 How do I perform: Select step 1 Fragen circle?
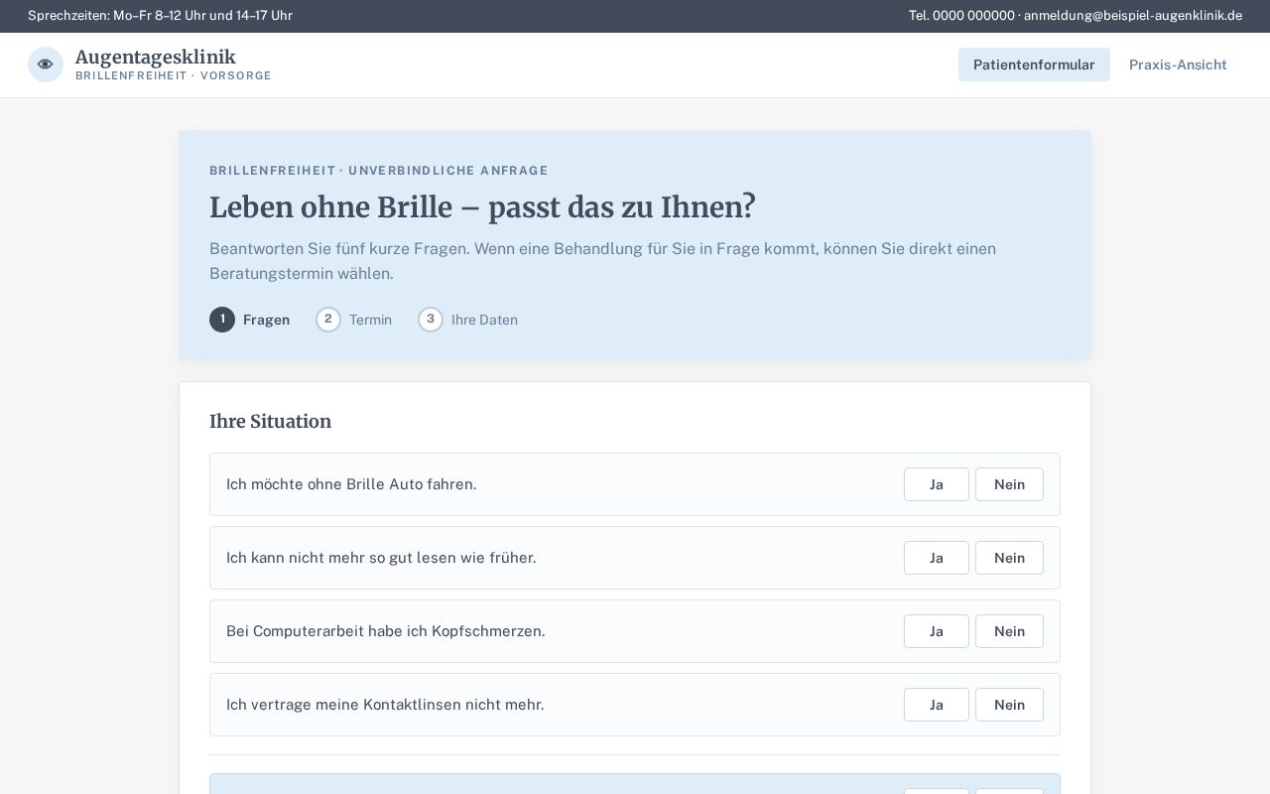(222, 320)
